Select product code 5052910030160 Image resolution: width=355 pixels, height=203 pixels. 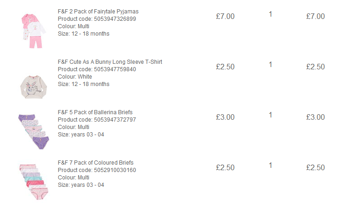point(115,170)
